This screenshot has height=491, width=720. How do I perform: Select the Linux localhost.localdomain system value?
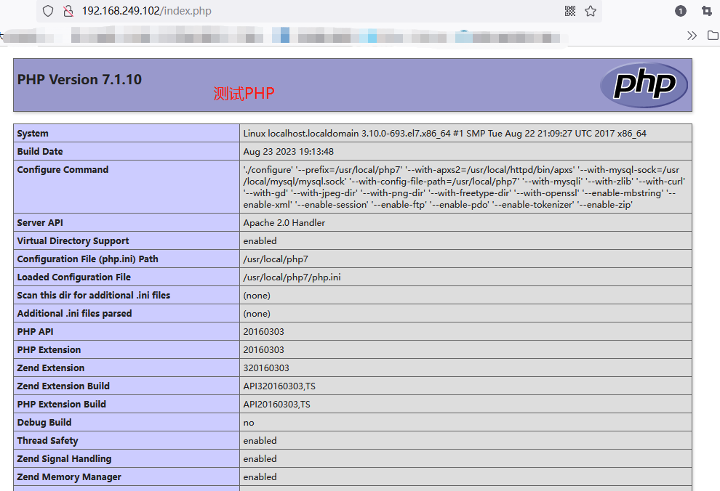pyautogui.click(x=444, y=134)
